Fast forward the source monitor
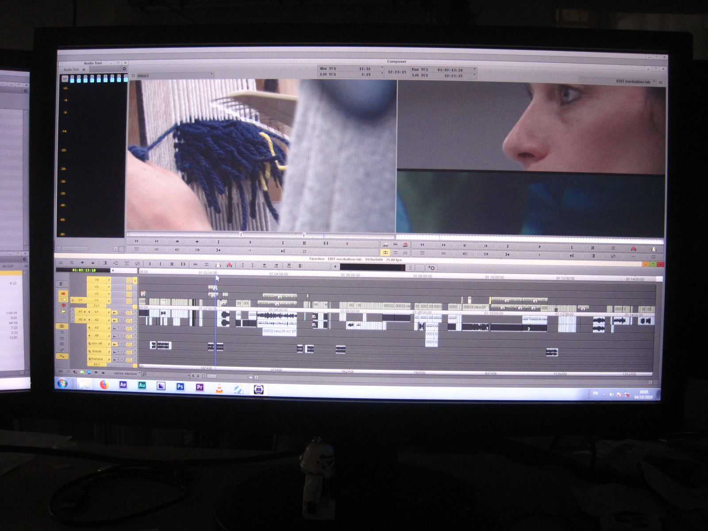This screenshot has height=531, width=708. [157, 241]
